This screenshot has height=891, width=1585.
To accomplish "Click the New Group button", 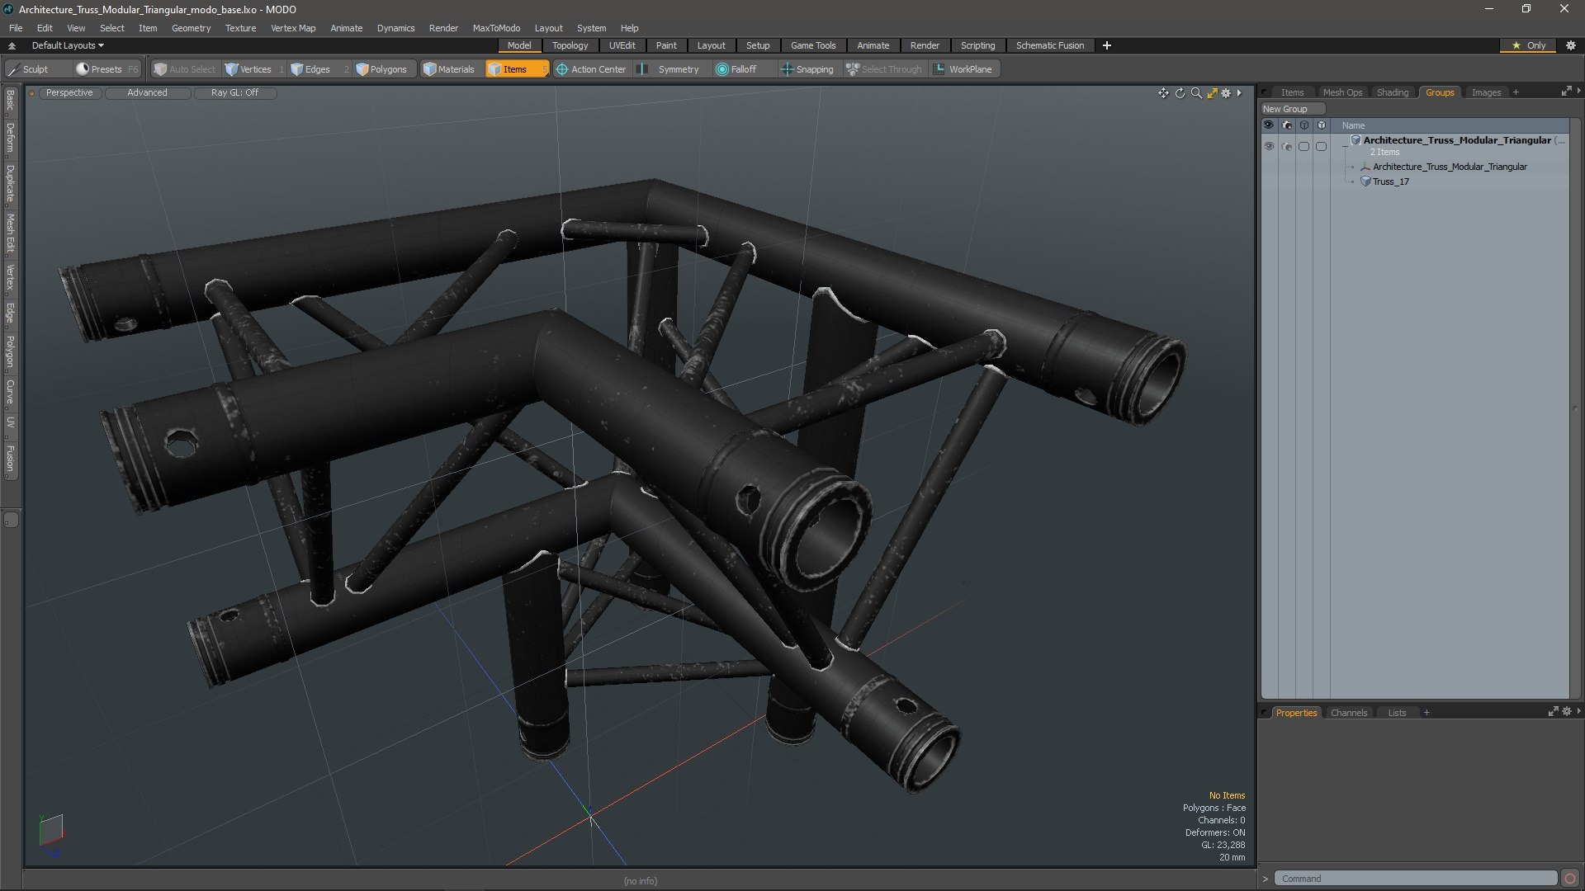I will (x=1285, y=109).
